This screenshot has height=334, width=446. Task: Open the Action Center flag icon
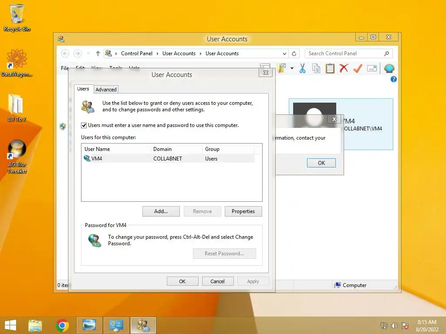405,326
